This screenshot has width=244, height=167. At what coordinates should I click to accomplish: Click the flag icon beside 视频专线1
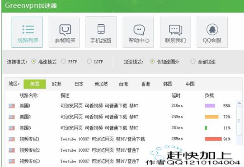pos(12,139)
